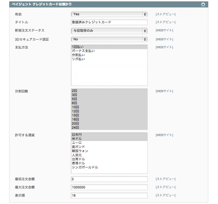Screen dimensions: 218x204
Task: Select 英ポンド currency
Action: coord(109,147)
